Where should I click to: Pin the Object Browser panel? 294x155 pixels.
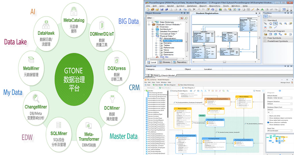(x=184, y=13)
